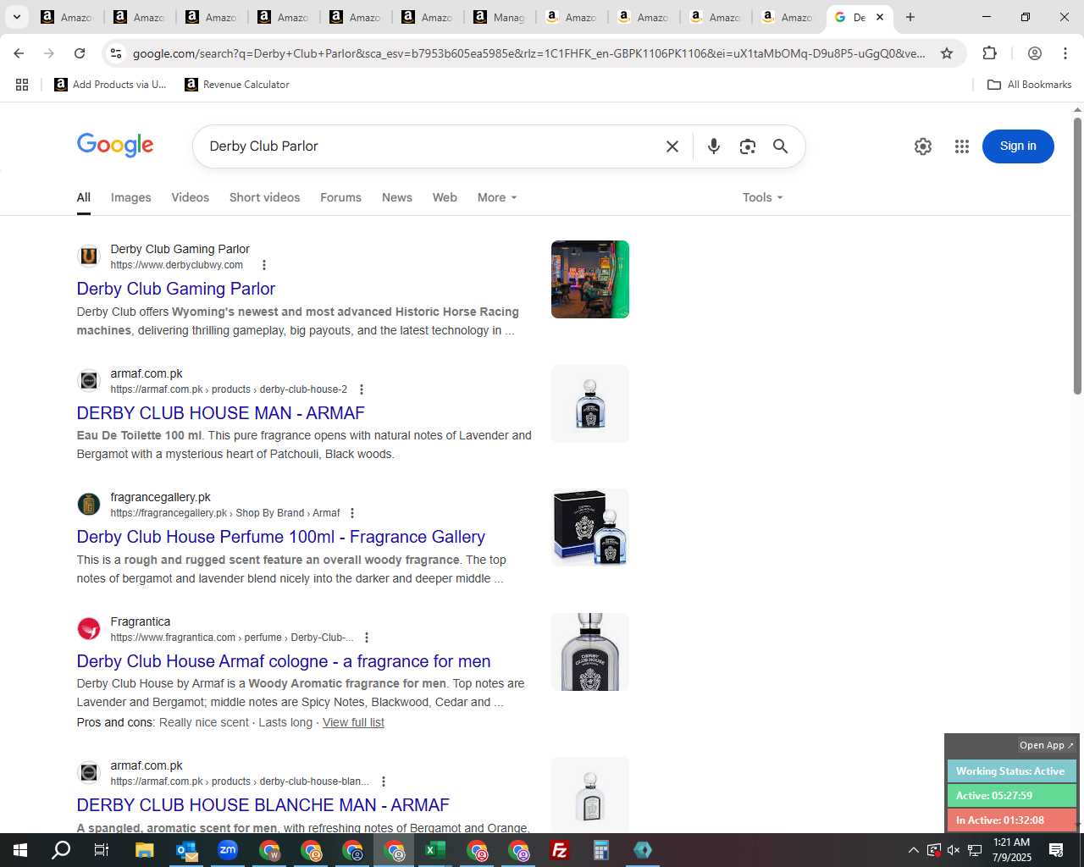
Task: Open Windows Start menu
Action: tap(19, 850)
